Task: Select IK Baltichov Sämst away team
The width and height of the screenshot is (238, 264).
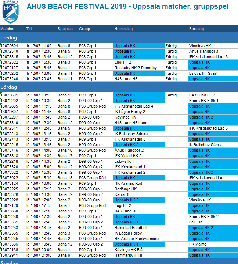Action: [x=205, y=145]
